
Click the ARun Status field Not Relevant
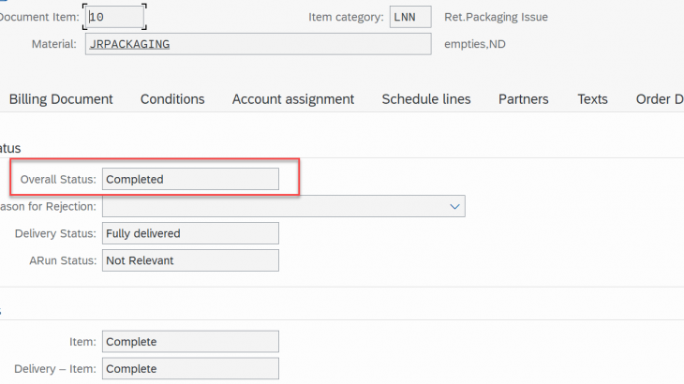tap(190, 260)
